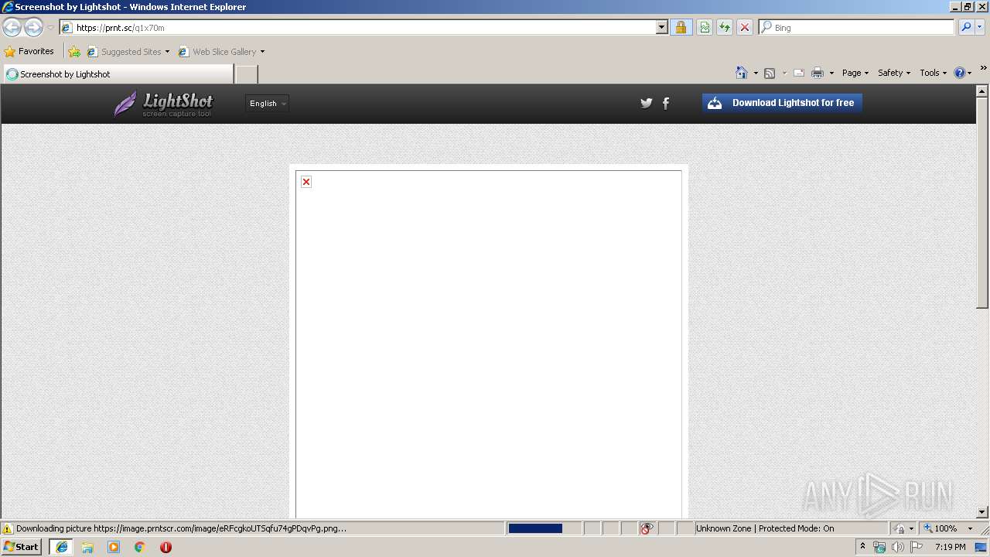
Task: Expand the zoom level dropdown arrow
Action: (x=970, y=528)
